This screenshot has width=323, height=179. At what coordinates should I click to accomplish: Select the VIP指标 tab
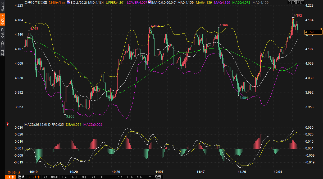point(34,177)
